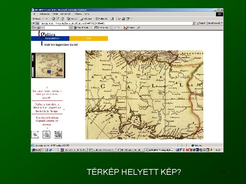This screenshot has width=246, height=184.
Task: Open the Internet Explorer quick launch icon
Action: click(50, 150)
